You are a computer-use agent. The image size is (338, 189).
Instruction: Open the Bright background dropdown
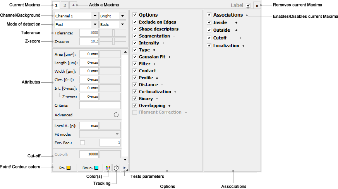[112, 16]
